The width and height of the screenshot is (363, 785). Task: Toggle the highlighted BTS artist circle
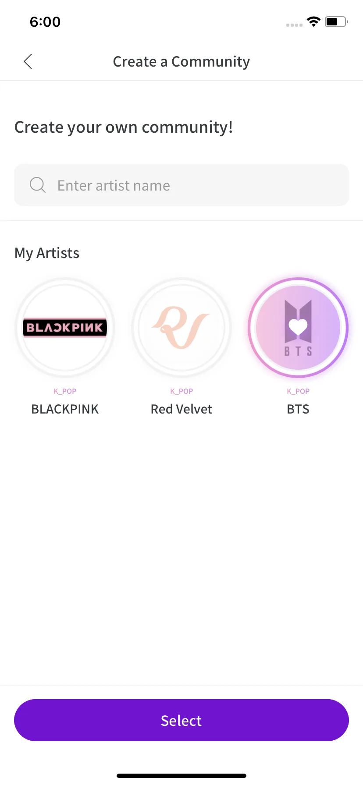[298, 328]
